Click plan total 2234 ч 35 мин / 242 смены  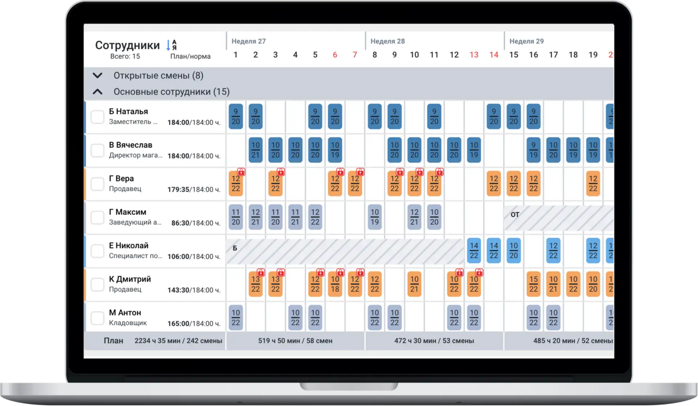click(x=178, y=341)
